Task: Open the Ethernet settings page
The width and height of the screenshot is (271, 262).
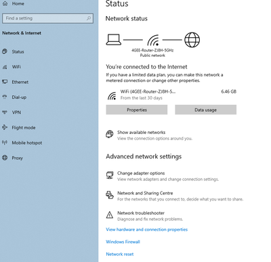Action: [20, 82]
